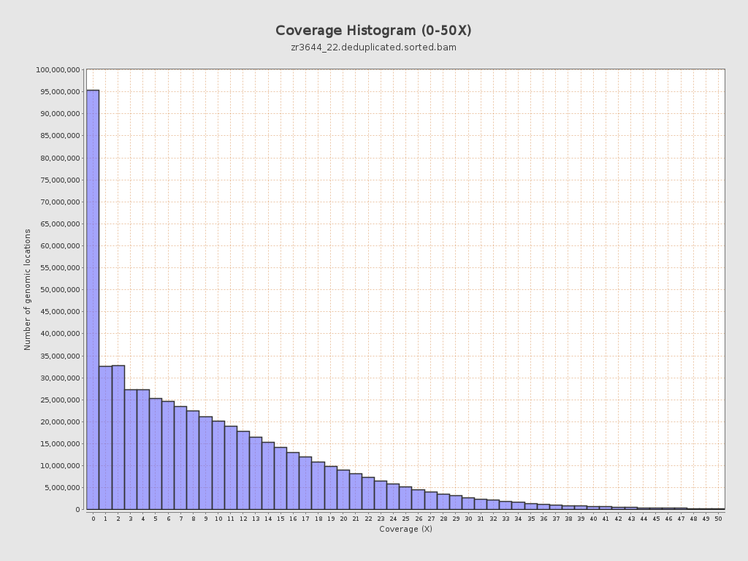Select the histogram bar at coverage 10
The image size is (748, 561).
click(218, 465)
